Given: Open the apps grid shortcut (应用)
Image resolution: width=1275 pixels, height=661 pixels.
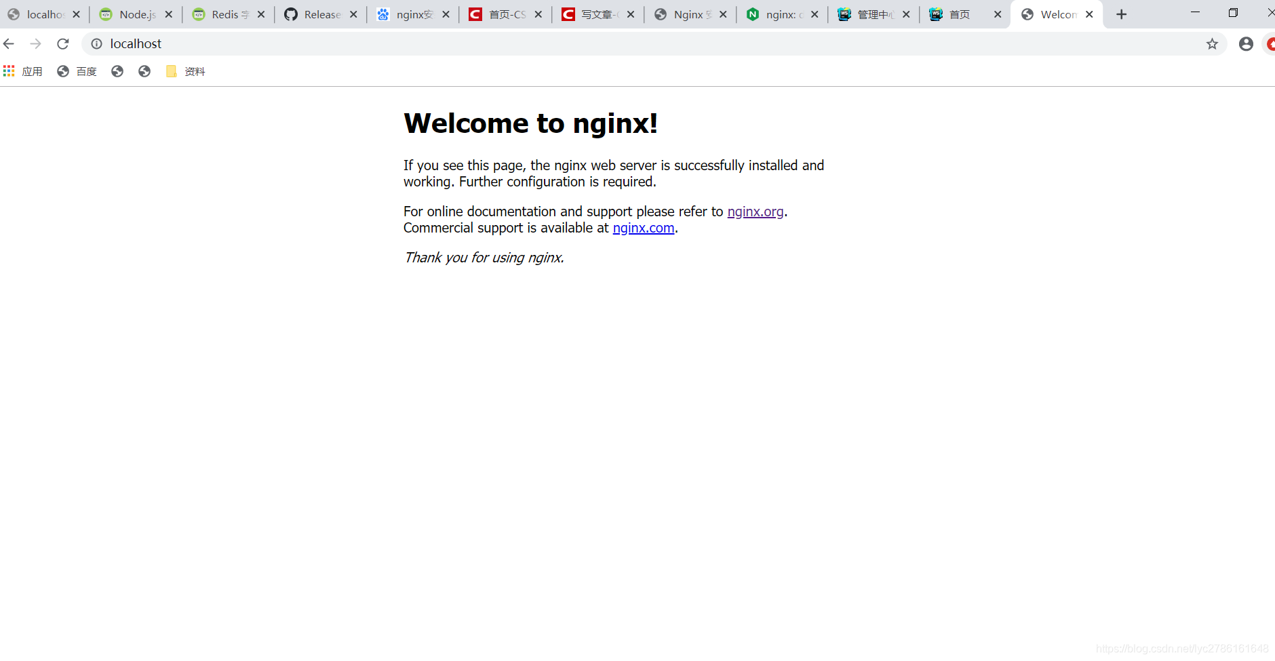Looking at the screenshot, I should tap(23, 71).
